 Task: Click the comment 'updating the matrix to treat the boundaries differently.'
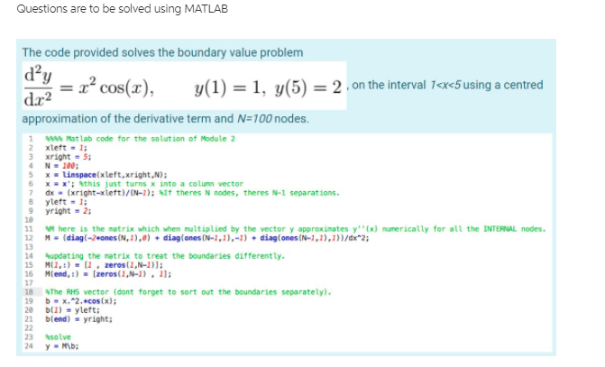pyautogui.click(x=165, y=256)
